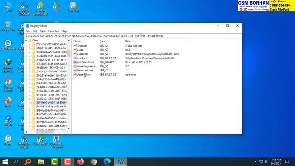295x166 pixels.
Task: Open the Favorites menu in Registry Editor
Action: pos(53,31)
